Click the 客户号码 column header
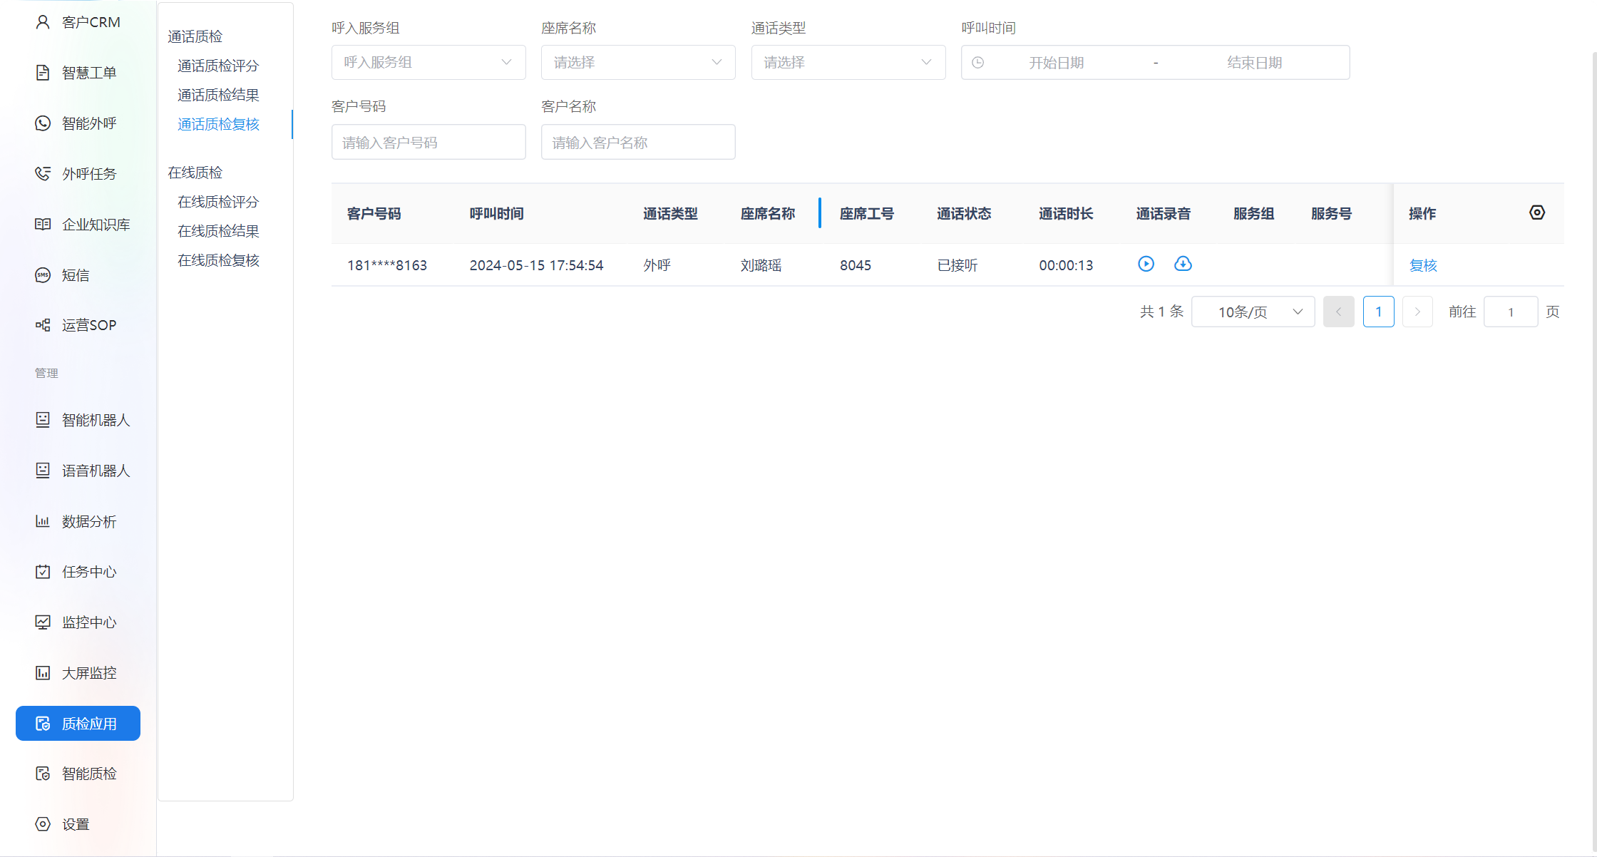Viewport: 1597px width, 857px height. 374,214
